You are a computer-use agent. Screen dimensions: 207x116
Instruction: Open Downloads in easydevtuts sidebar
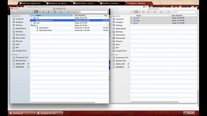point(20,38)
